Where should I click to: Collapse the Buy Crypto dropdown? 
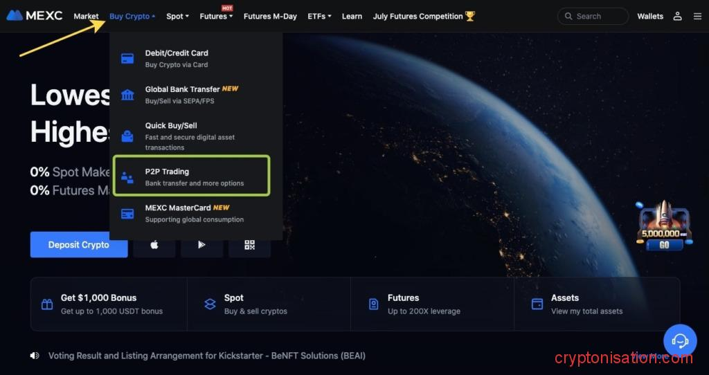point(132,16)
